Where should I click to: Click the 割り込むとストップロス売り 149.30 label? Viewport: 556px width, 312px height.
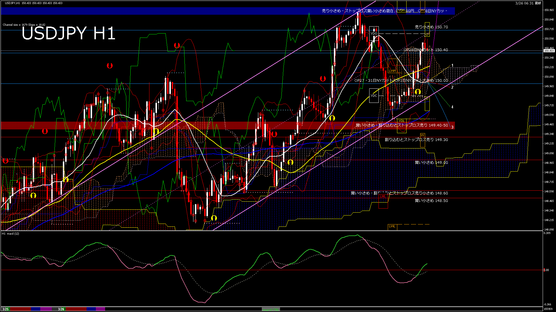tap(416, 140)
